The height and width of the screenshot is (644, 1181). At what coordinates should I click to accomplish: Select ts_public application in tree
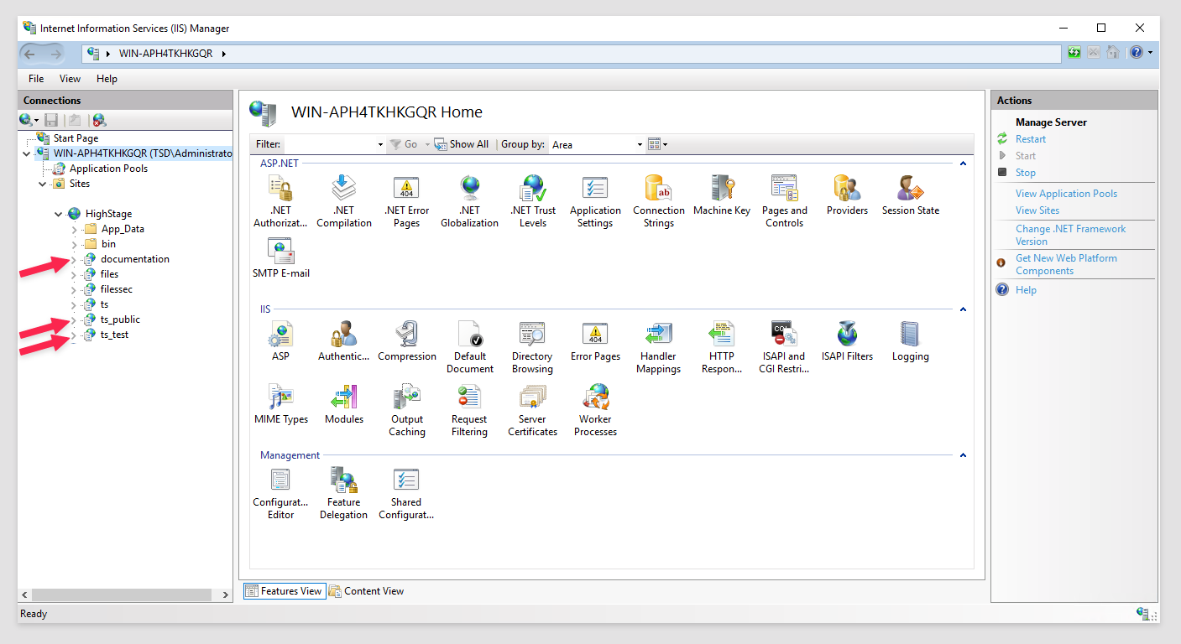(x=120, y=319)
